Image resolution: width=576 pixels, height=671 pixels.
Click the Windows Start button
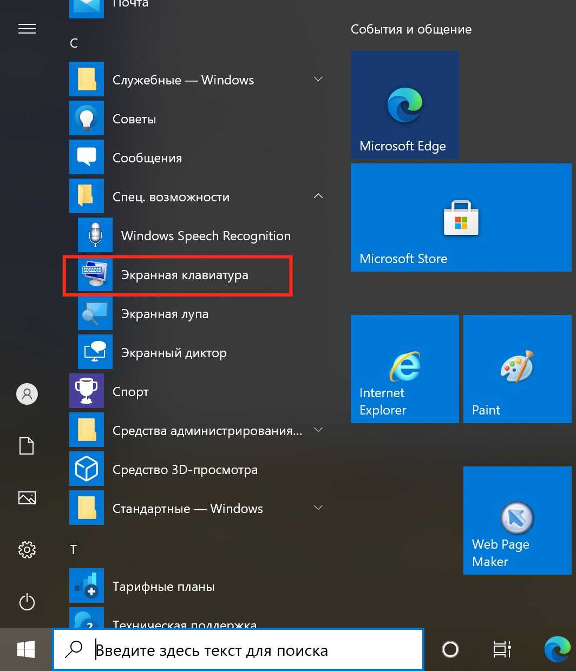(x=26, y=649)
